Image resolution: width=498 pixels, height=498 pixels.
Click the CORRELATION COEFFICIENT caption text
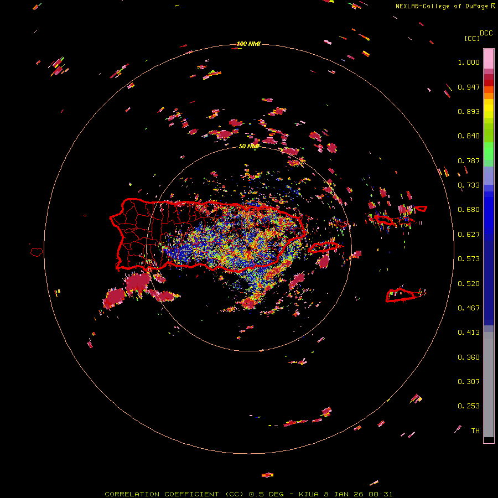click(x=162, y=494)
